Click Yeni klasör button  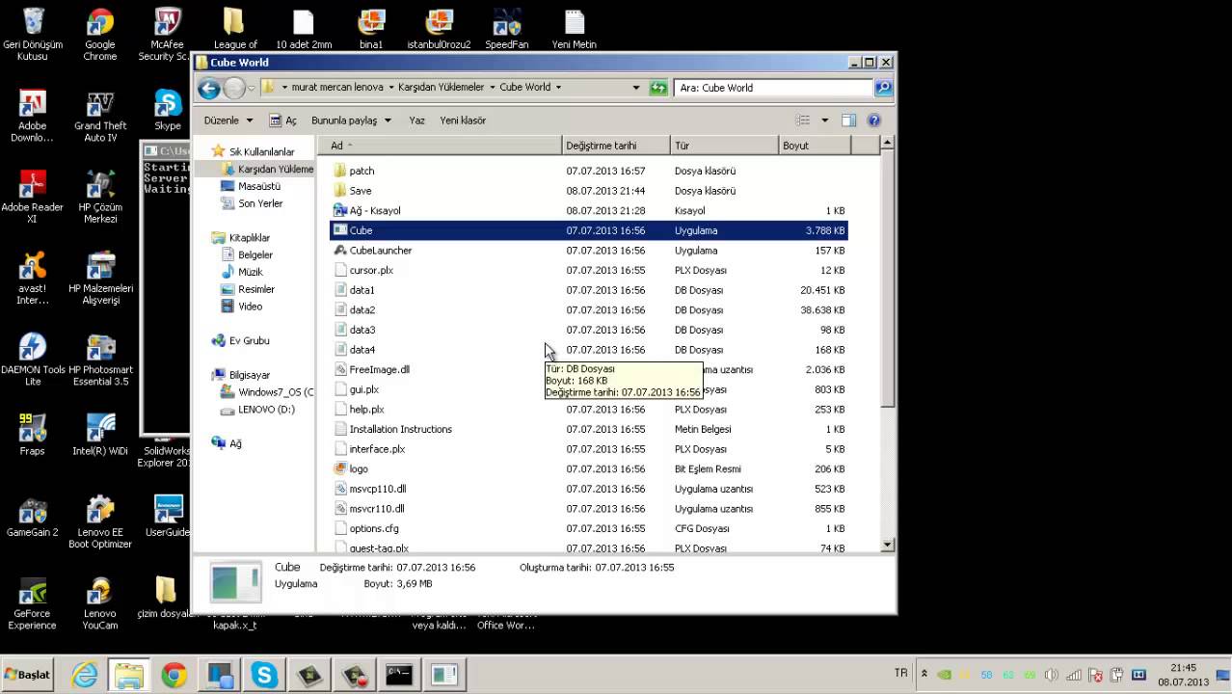click(463, 120)
